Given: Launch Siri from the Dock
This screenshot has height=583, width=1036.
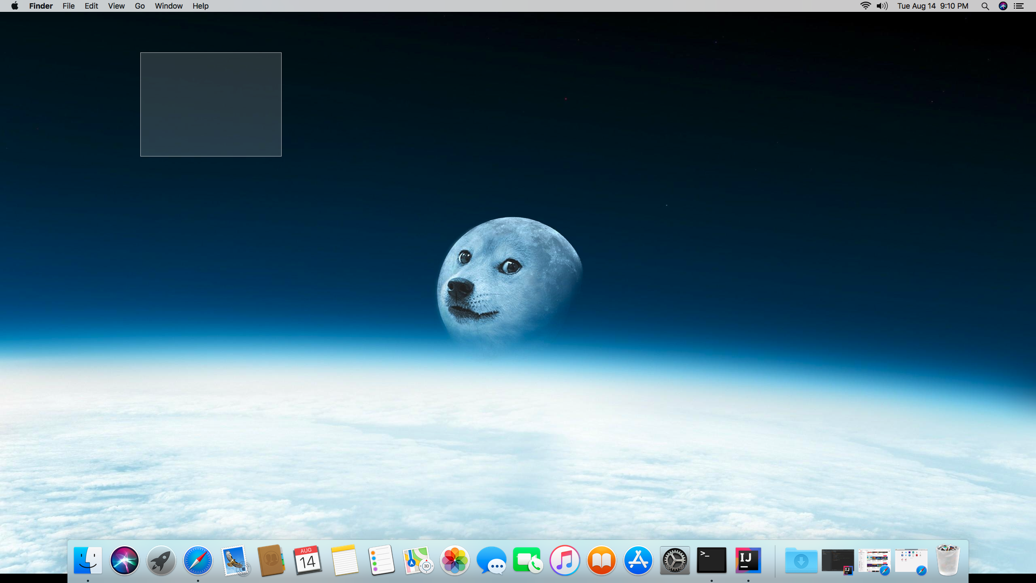Looking at the screenshot, I should click(124, 560).
